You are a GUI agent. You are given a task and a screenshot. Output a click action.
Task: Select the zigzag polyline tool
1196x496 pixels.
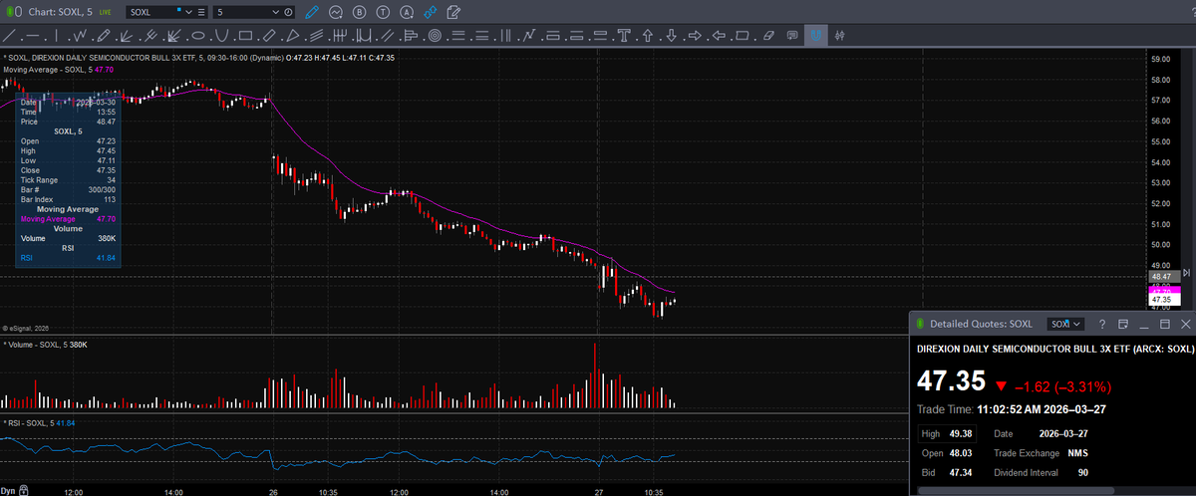(x=80, y=36)
